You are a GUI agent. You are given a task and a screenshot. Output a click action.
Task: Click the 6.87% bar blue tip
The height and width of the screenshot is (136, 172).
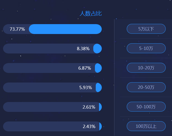(x=98, y=68)
